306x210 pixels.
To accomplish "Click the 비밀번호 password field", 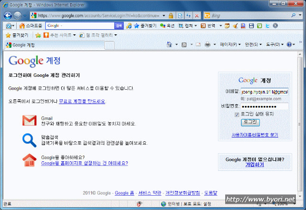I will tap(264, 106).
